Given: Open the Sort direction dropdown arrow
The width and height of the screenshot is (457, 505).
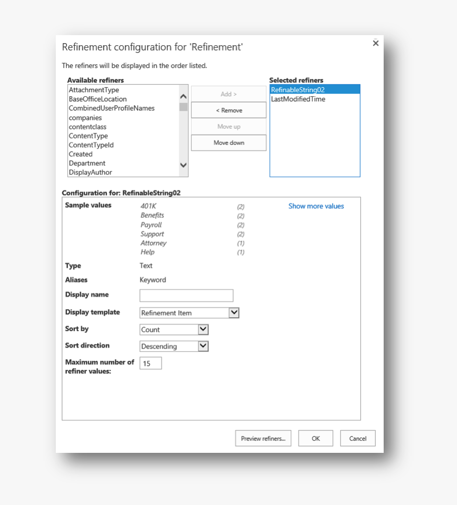Looking at the screenshot, I should click(204, 346).
